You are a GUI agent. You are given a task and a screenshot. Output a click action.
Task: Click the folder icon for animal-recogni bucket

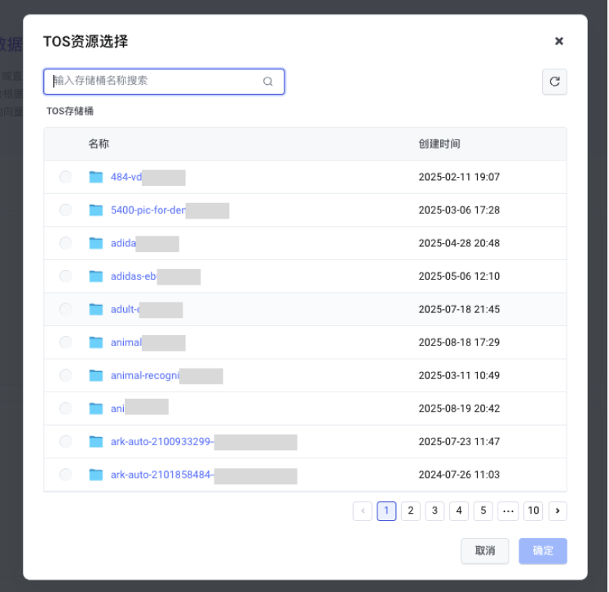(x=96, y=376)
